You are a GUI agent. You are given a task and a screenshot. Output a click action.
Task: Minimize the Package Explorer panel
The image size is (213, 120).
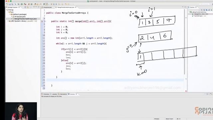click(x=36, y=7)
